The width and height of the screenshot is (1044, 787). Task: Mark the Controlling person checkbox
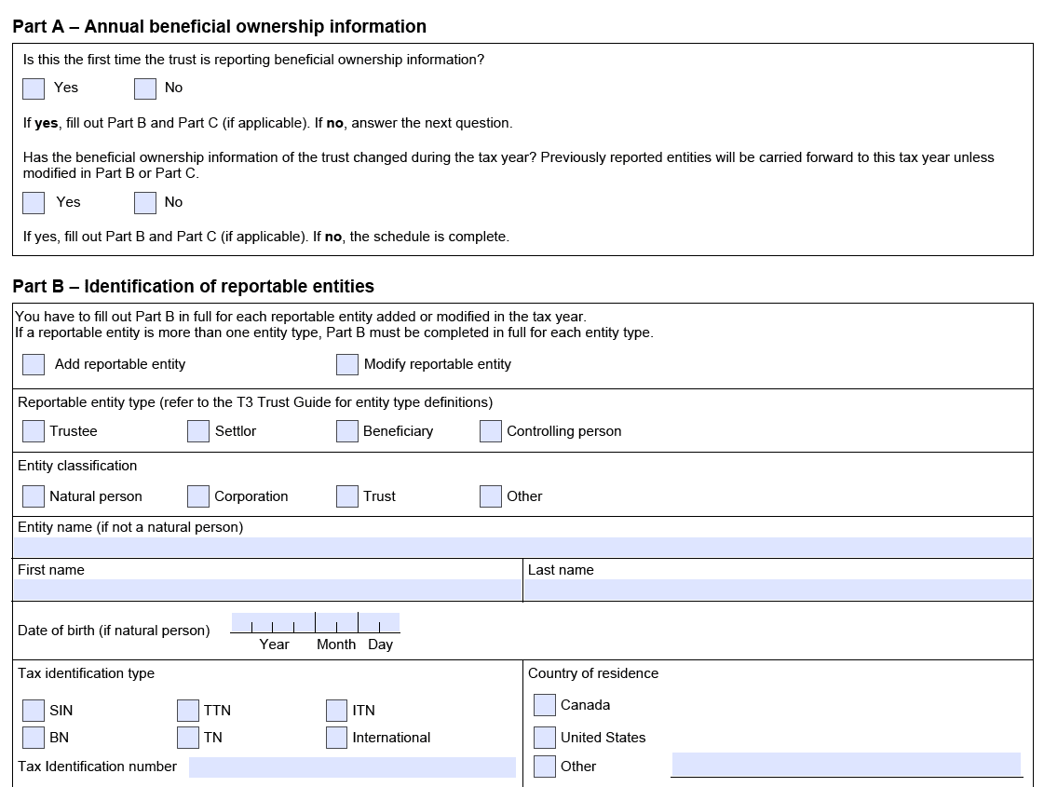tap(491, 431)
